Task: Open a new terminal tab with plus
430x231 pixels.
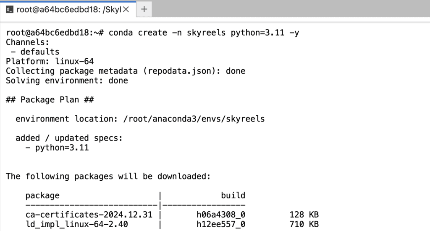Action: [144, 9]
